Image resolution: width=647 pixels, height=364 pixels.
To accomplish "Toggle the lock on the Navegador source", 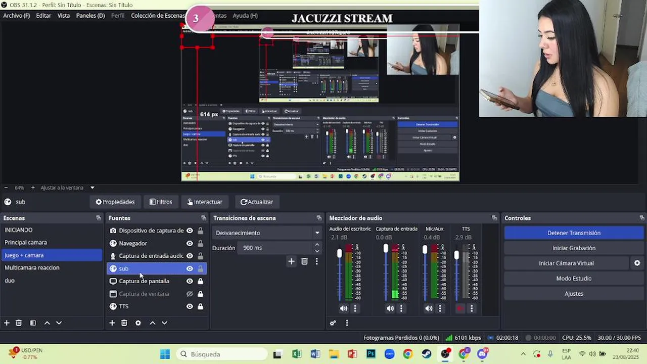I will point(200,243).
